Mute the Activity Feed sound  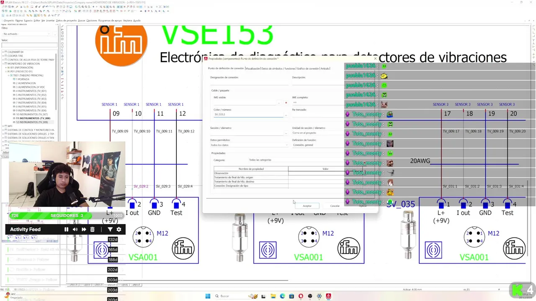click(75, 229)
